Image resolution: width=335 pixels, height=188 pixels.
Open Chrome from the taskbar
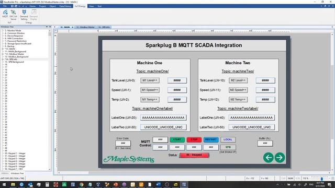pos(82,184)
